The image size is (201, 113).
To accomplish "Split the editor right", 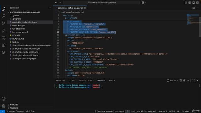I will point(193,8).
